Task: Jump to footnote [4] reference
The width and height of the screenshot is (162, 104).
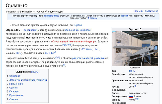Action: point(55,52)
